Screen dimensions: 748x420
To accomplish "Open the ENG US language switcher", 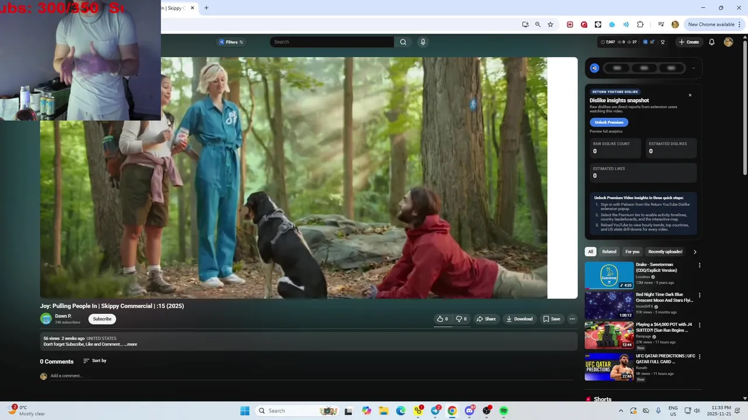I will pos(673,411).
